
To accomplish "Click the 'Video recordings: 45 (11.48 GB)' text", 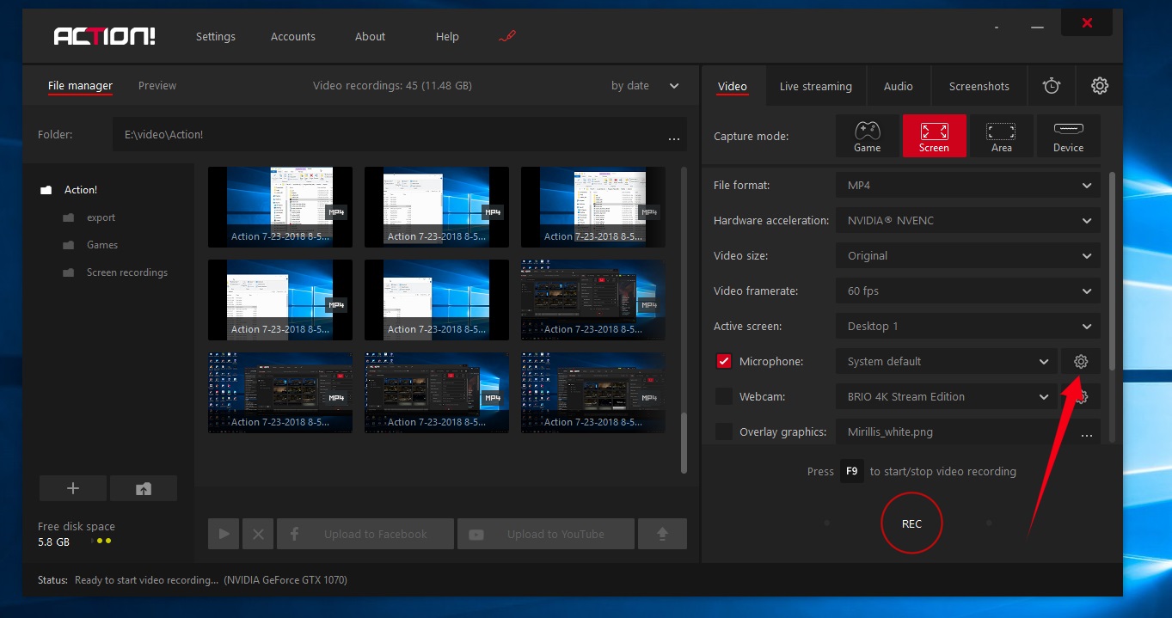I will tap(392, 86).
